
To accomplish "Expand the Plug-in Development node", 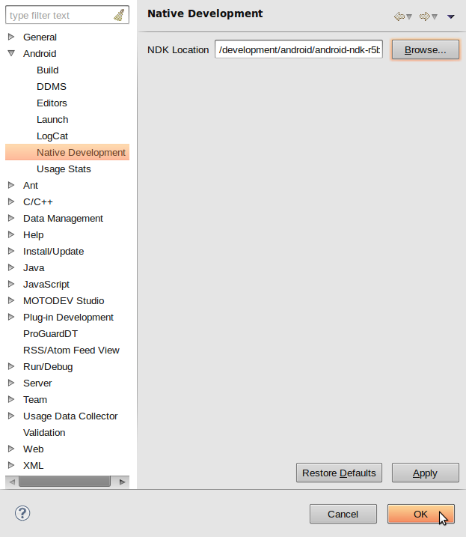I will [11, 317].
